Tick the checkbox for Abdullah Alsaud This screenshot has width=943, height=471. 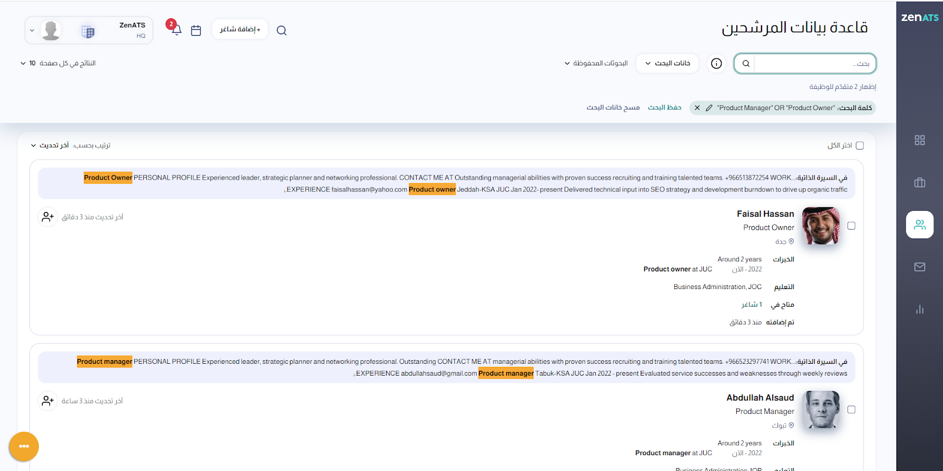[x=851, y=409]
